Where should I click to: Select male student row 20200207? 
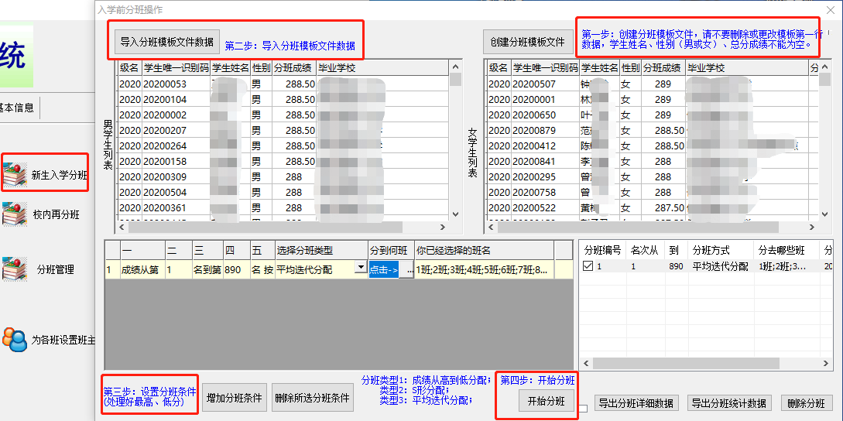tap(283, 130)
